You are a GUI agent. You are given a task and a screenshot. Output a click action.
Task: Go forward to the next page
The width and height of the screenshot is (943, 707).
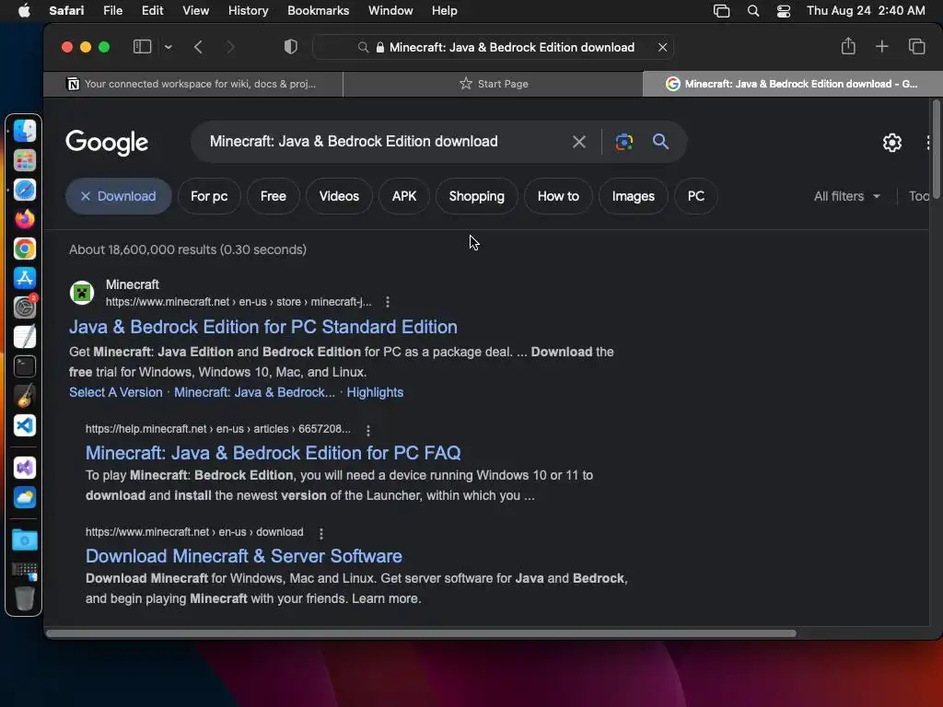[230, 47]
